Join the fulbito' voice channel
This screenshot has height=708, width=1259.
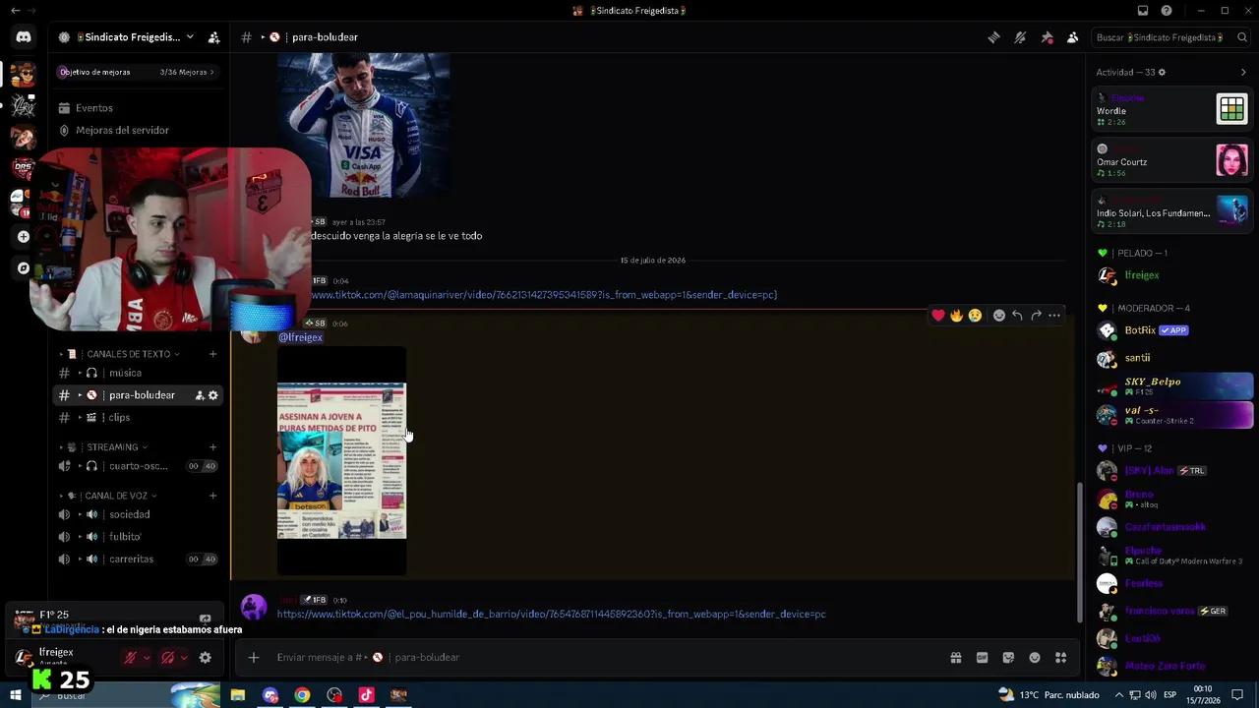coord(138,537)
